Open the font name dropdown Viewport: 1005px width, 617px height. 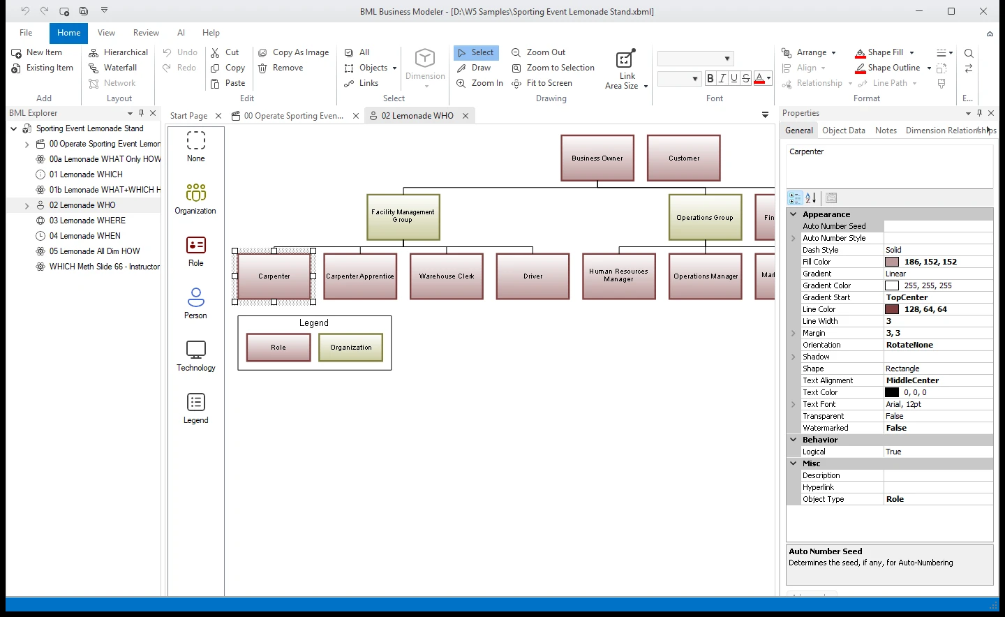[x=727, y=59]
